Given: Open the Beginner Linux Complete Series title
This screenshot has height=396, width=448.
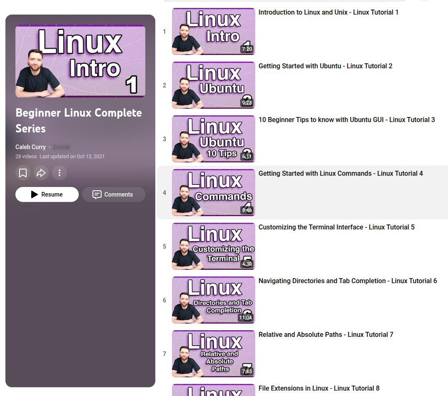Looking at the screenshot, I should [x=78, y=120].
